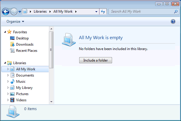Viewport: 181px width, 121px height.
Task: Click navigation pane scroll up arrow
Action: pyautogui.click(x=51, y=29)
